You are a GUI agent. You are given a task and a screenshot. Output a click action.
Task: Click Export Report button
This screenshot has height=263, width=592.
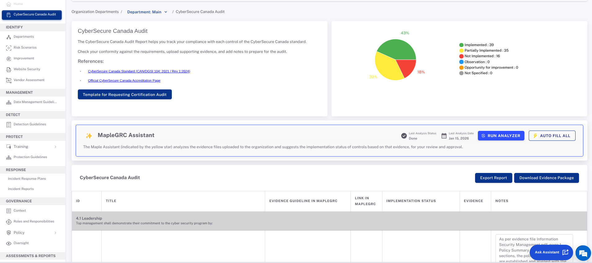click(x=493, y=178)
